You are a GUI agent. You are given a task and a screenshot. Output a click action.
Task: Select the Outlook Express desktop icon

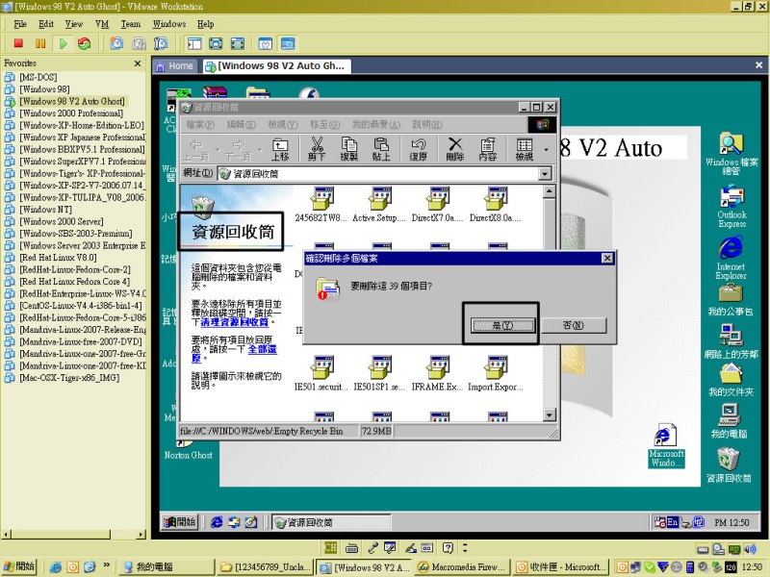coord(731,206)
